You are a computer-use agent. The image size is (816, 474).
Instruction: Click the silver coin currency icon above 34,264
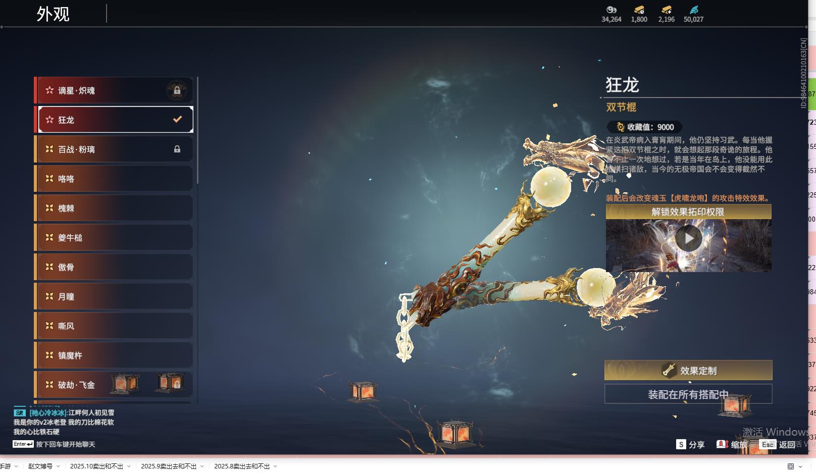[x=611, y=10]
